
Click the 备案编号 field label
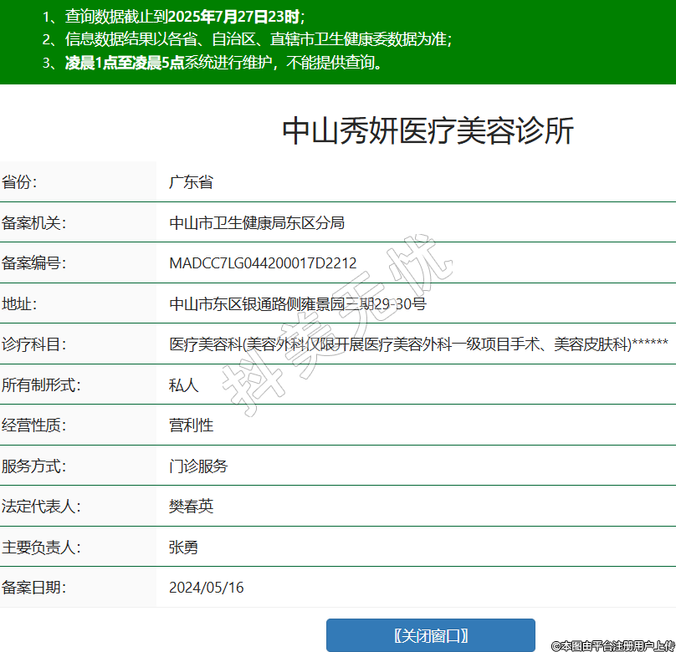33,263
